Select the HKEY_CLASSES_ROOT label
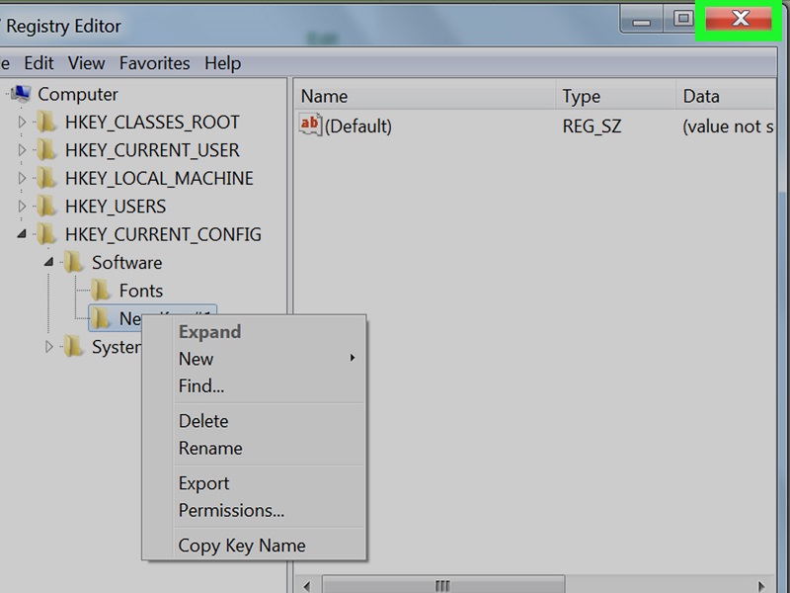Image resolution: width=790 pixels, height=593 pixels. pyautogui.click(x=152, y=123)
